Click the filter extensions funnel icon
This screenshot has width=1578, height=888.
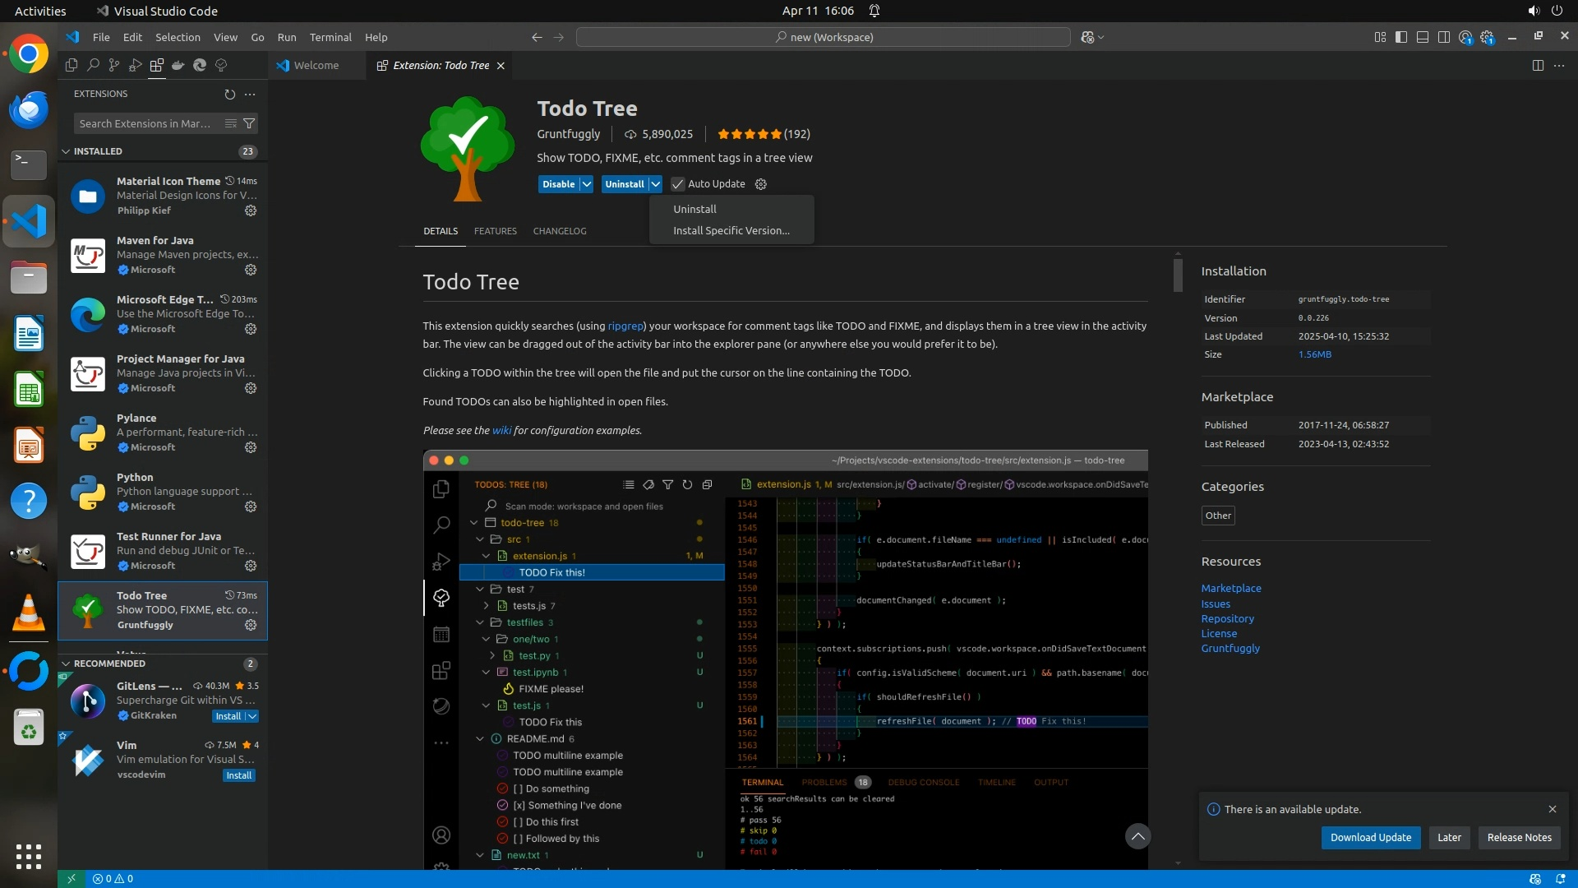[x=249, y=123]
